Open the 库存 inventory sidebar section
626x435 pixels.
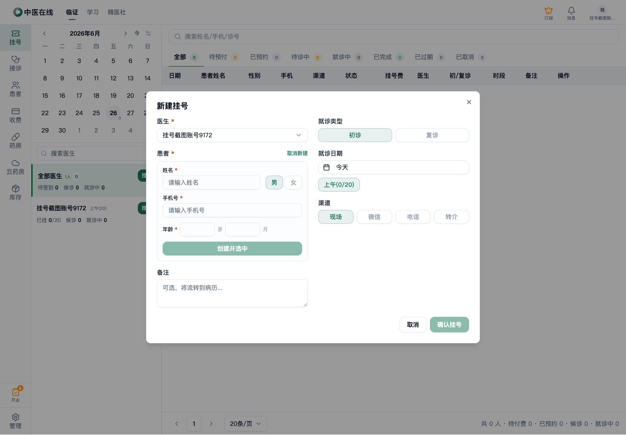[x=15, y=193]
